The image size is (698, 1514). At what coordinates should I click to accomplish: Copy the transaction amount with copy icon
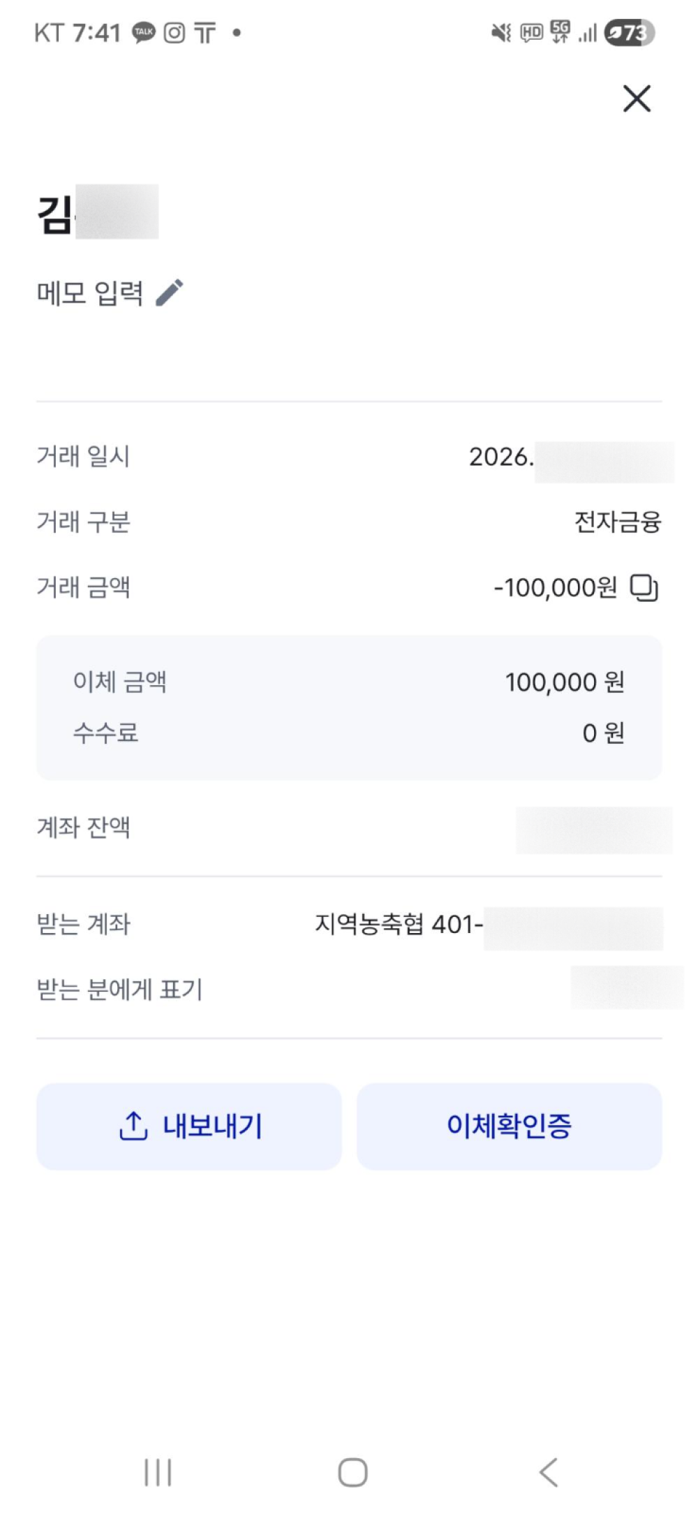point(644,587)
